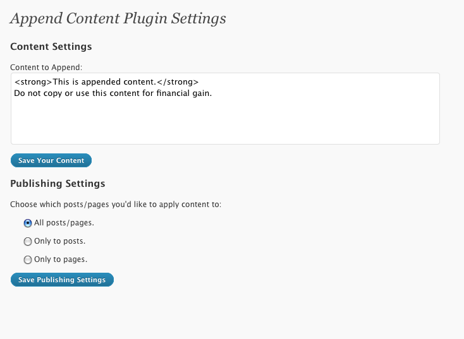Click the 'Content Settings' section heading
Image resolution: width=464 pixels, height=339 pixels.
click(x=51, y=47)
